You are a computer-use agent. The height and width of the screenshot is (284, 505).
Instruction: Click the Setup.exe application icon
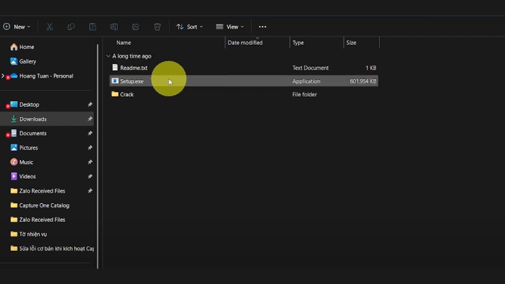click(x=115, y=81)
